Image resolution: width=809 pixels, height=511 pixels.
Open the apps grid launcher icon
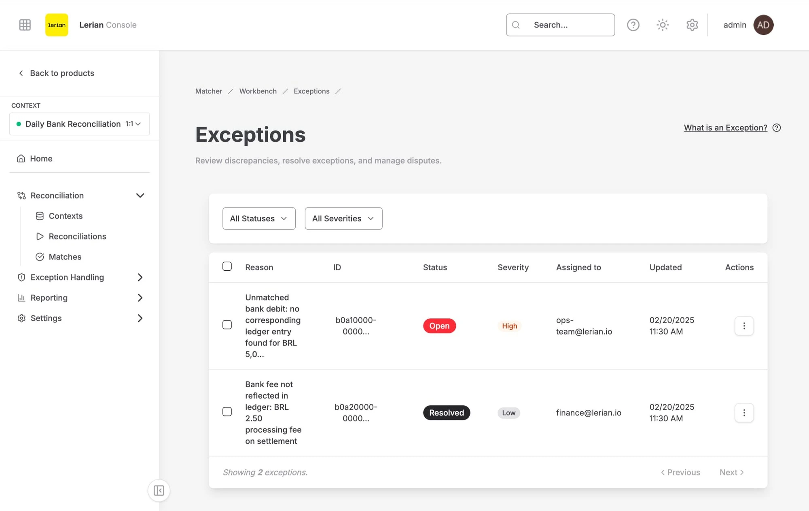click(25, 25)
